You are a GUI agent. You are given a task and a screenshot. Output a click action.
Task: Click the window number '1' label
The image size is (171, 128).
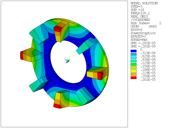[3, 3]
